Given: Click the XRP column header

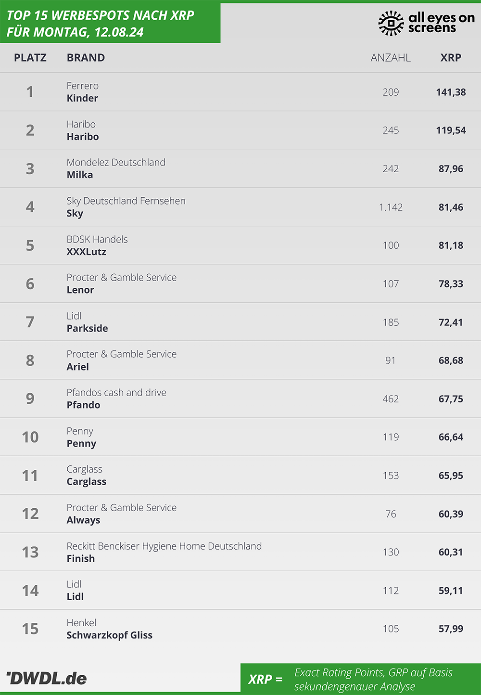Looking at the screenshot, I should [451, 58].
